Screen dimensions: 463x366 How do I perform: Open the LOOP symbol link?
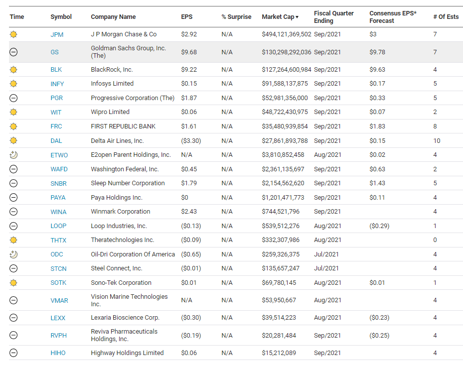pyautogui.click(x=58, y=226)
